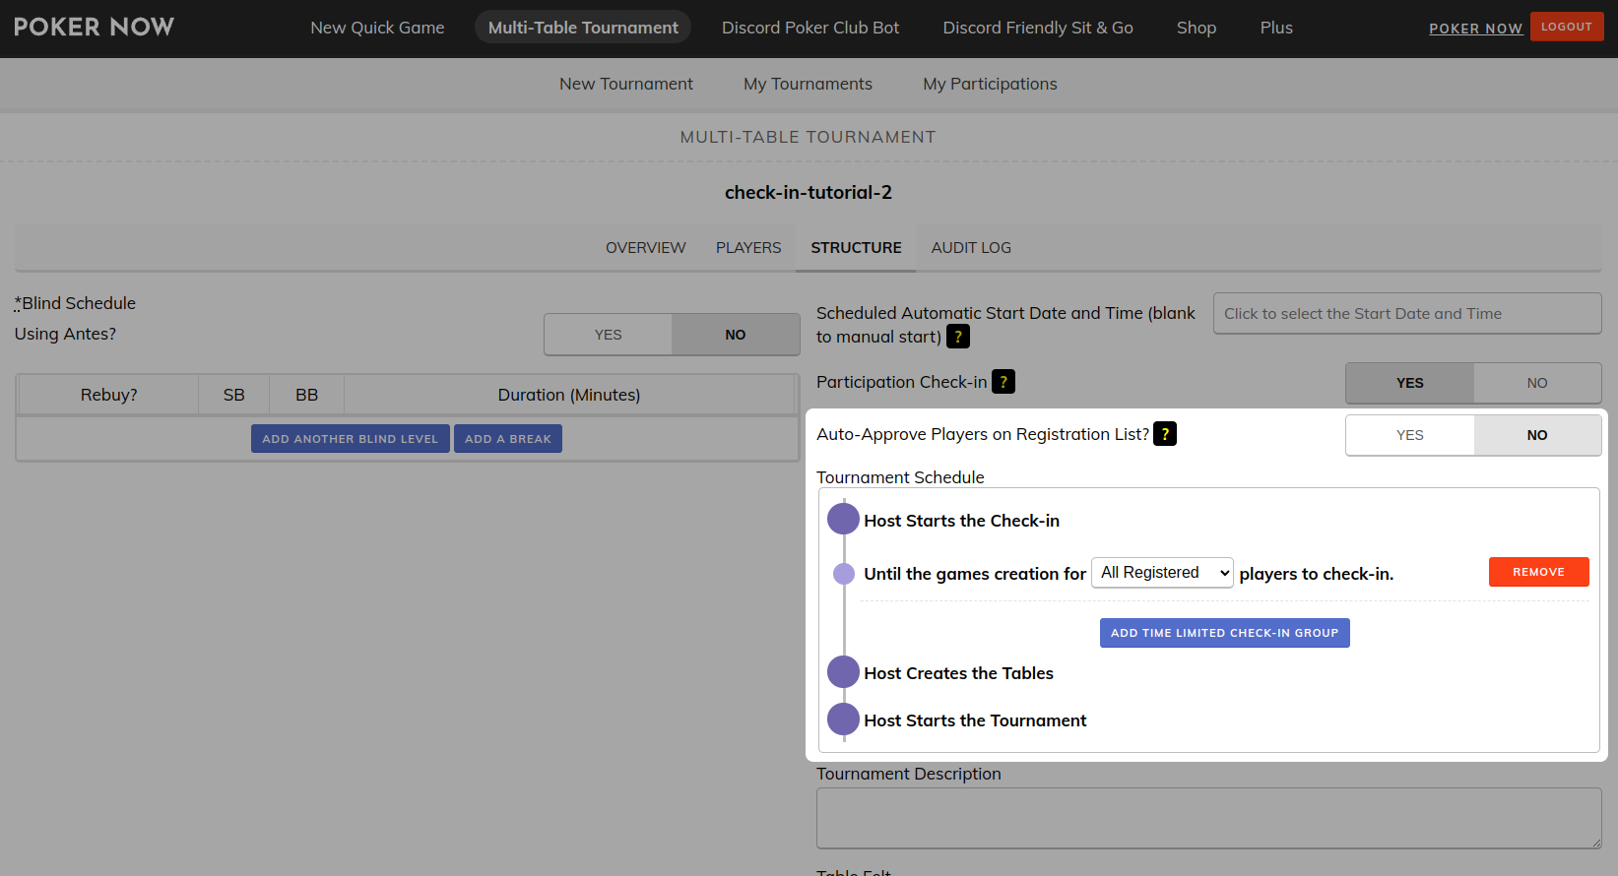The width and height of the screenshot is (1618, 876).
Task: Click the Logout button
Action: [x=1566, y=27]
